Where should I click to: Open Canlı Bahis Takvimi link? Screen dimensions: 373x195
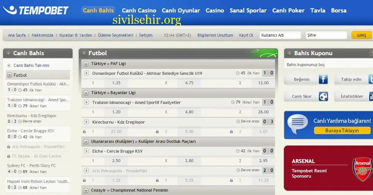point(31,65)
